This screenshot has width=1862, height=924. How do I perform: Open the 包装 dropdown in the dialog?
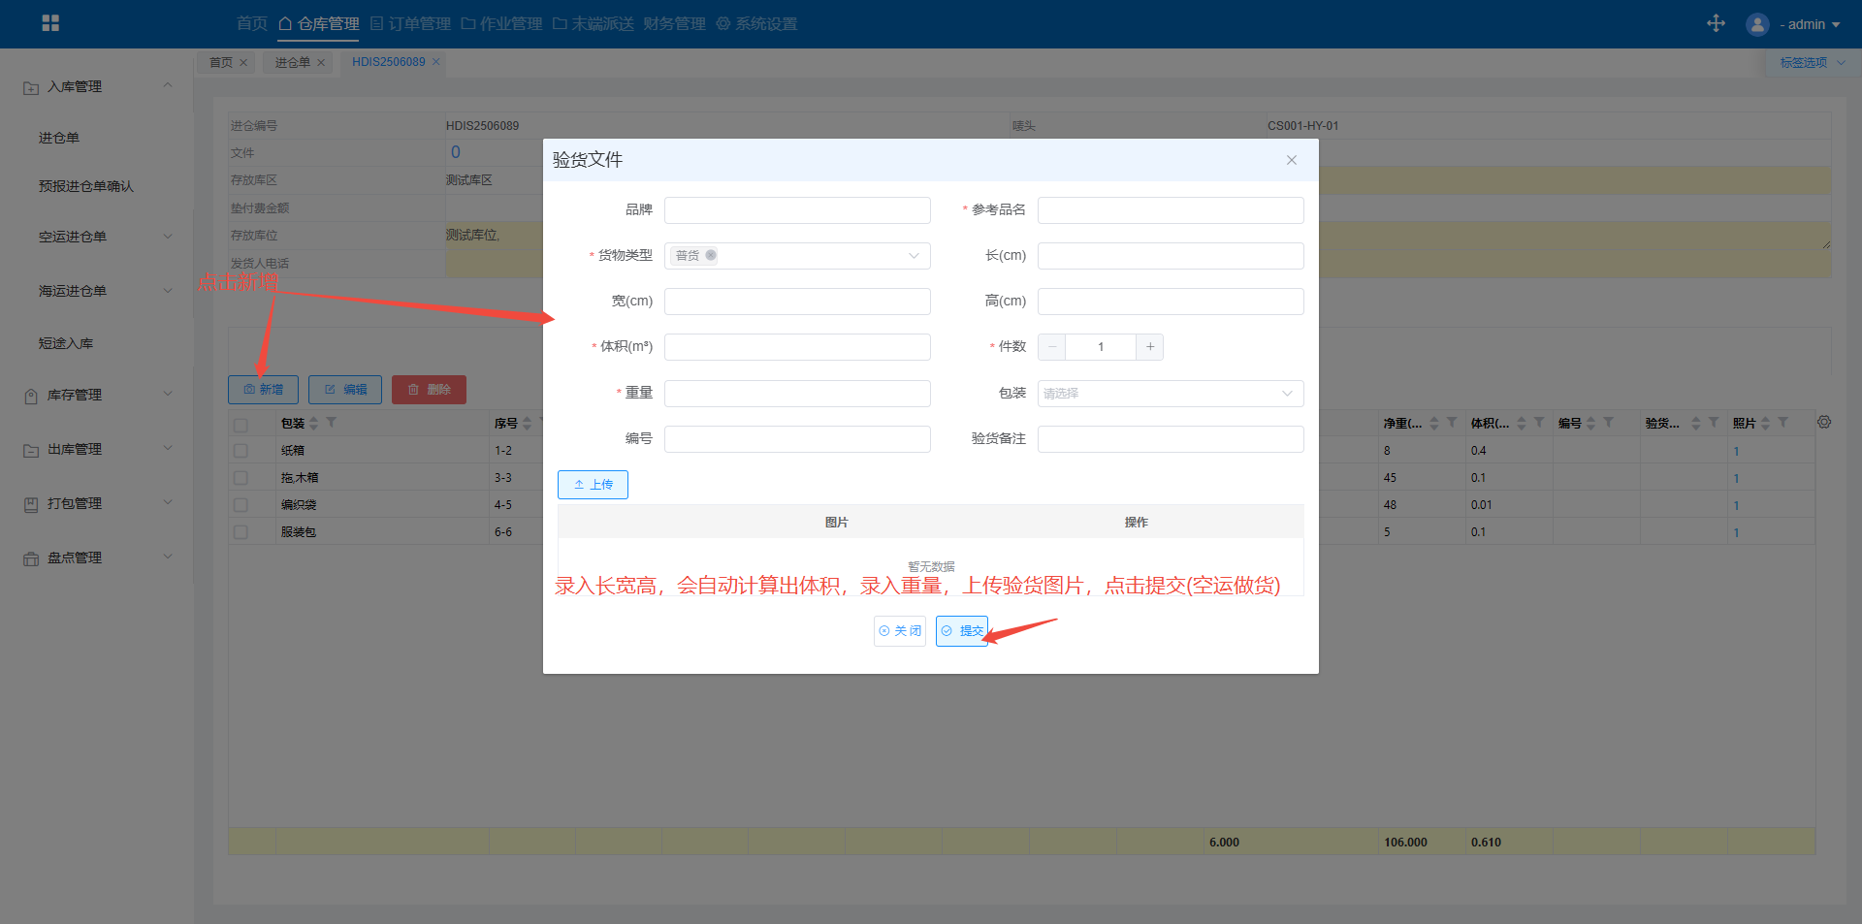pyautogui.click(x=1170, y=394)
